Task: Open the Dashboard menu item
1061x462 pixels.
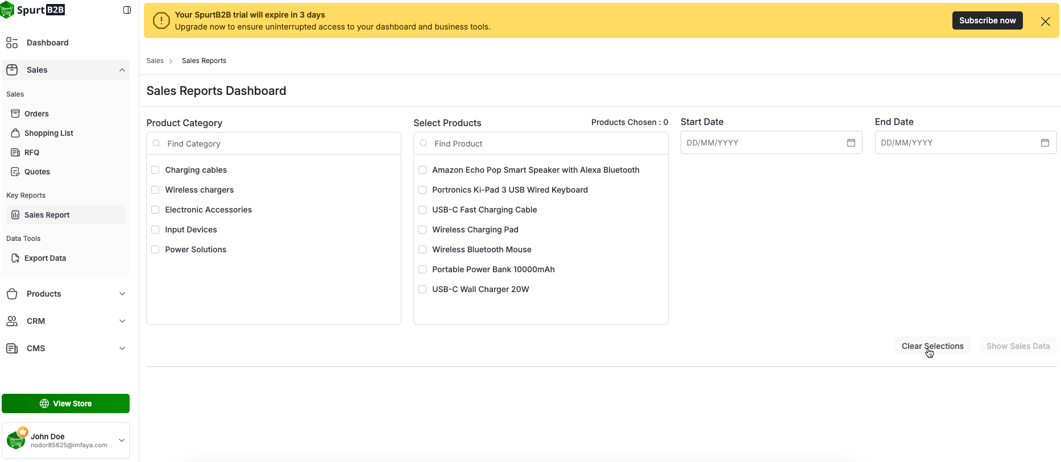Action: click(66, 43)
